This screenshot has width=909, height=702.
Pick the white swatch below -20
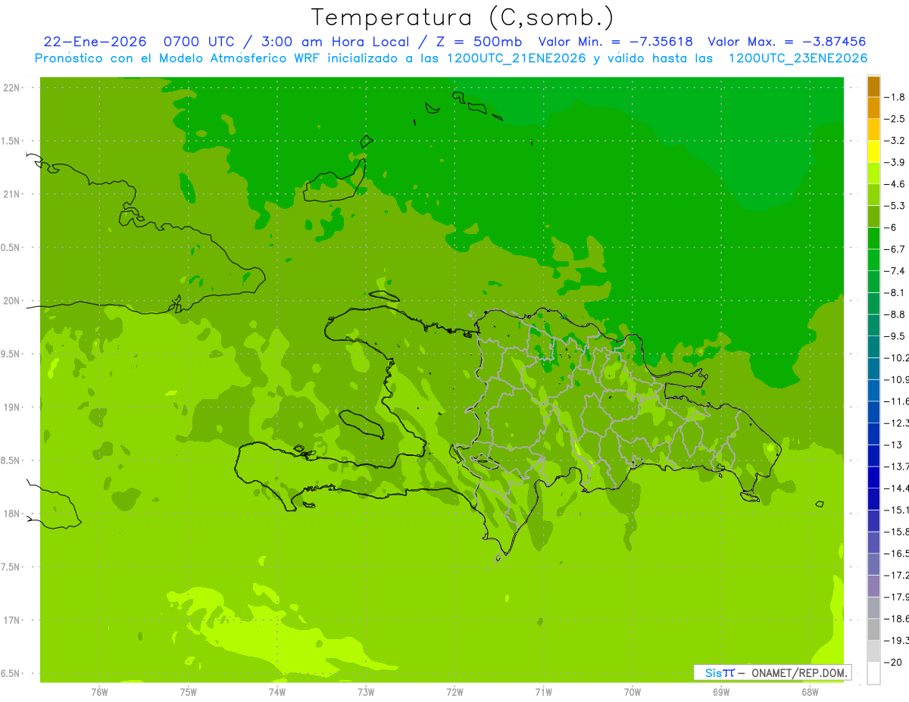point(873,673)
